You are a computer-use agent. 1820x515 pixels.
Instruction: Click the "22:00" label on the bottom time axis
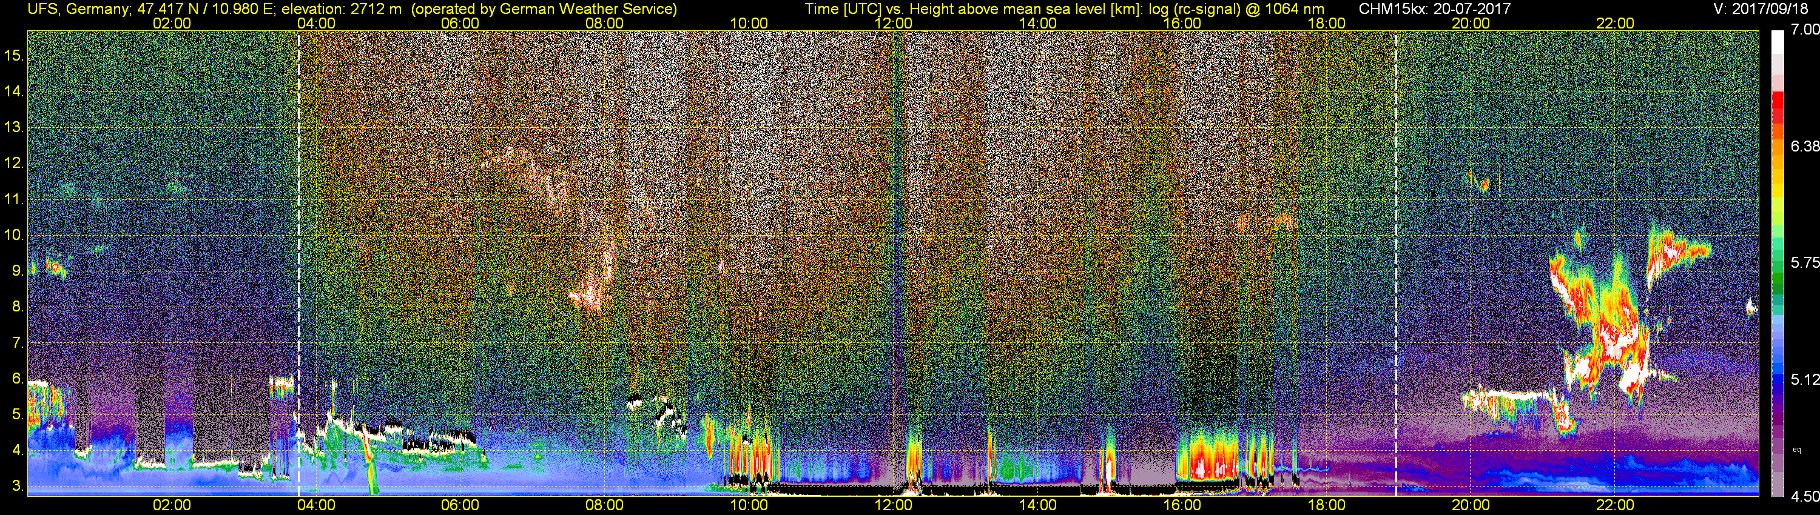click(1615, 505)
